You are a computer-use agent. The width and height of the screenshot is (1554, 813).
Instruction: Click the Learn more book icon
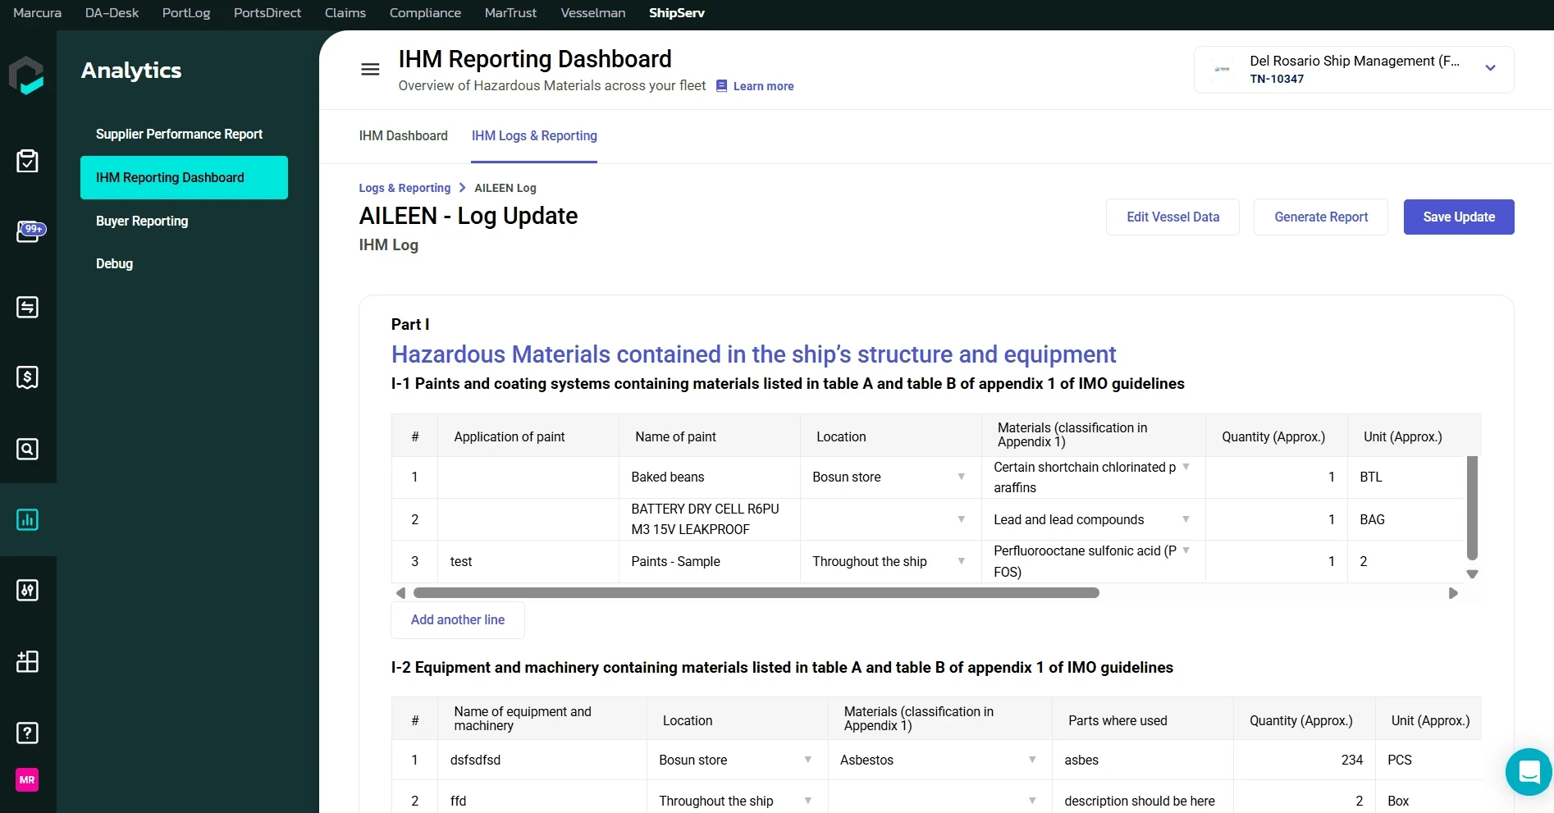[722, 85]
